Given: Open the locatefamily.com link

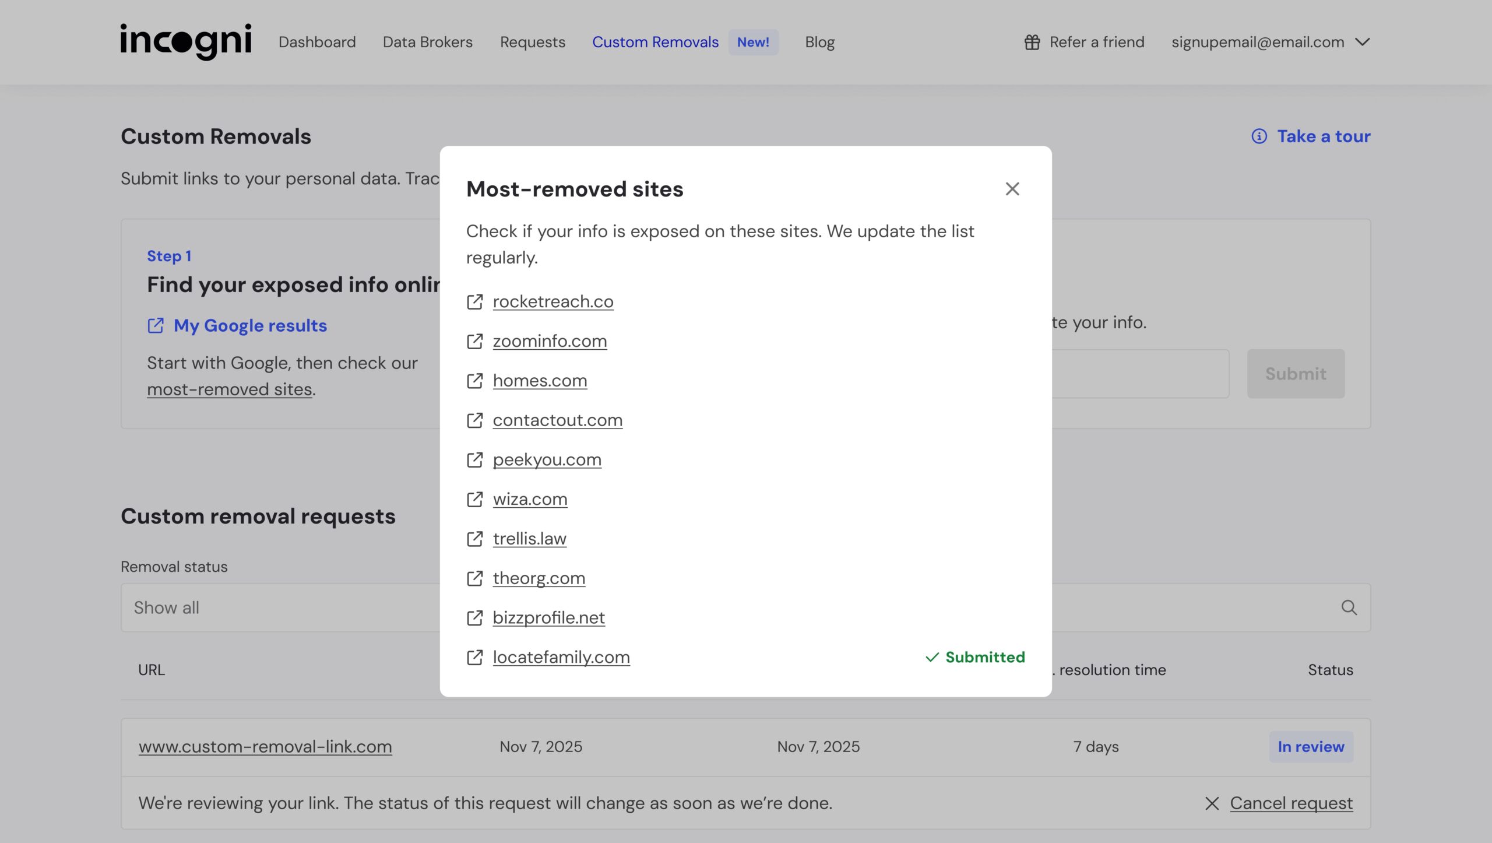Looking at the screenshot, I should point(561,657).
